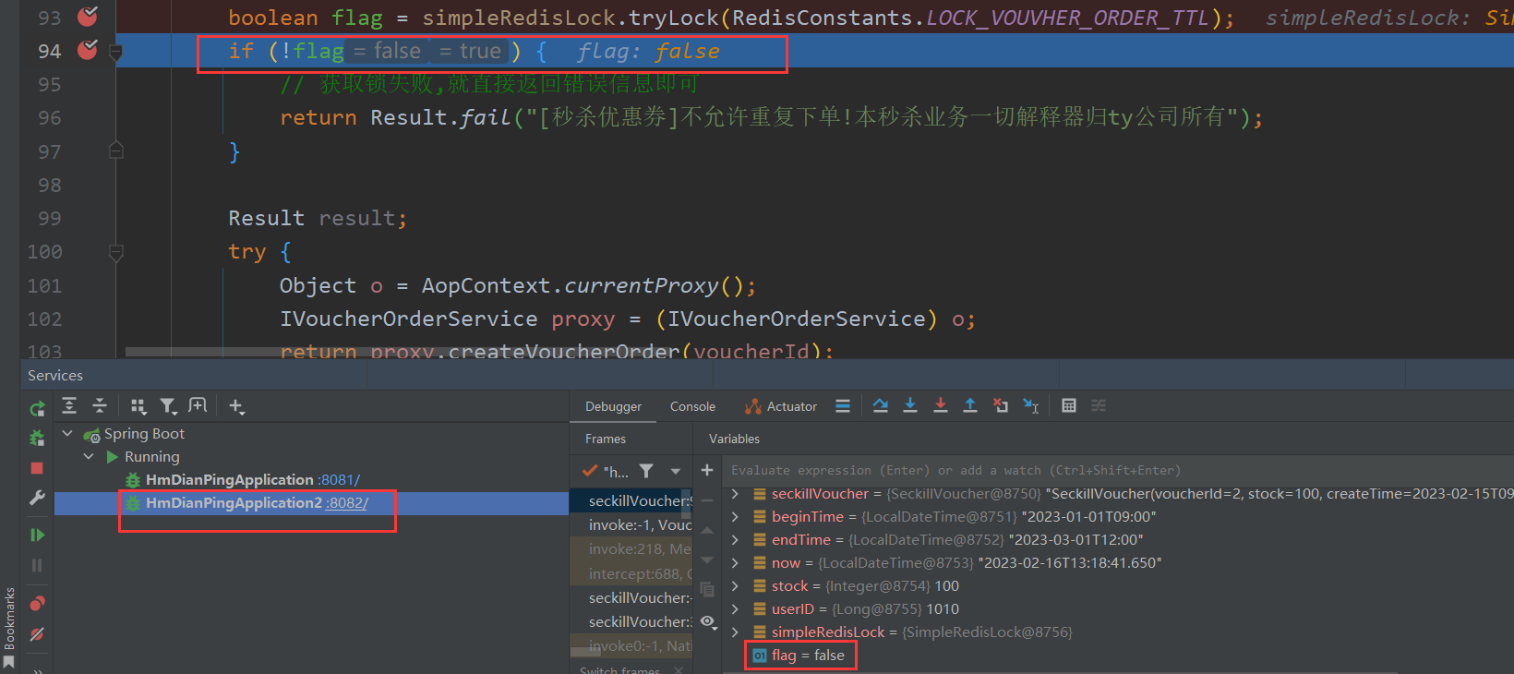Screen dimensions: 1514x674
Task: Click the Remove Watch minus icon
Action: (x=707, y=500)
